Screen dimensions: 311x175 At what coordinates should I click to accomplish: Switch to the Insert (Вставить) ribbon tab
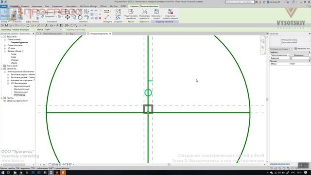click(x=25, y=6)
